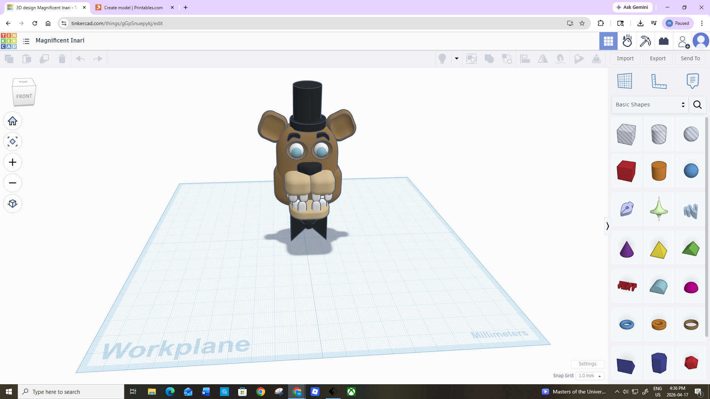Click the Ungroup shapes icon
Screen dimensions: 710x399
(x=507, y=59)
